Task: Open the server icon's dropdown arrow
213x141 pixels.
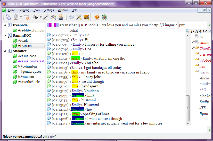Action: point(21,17)
